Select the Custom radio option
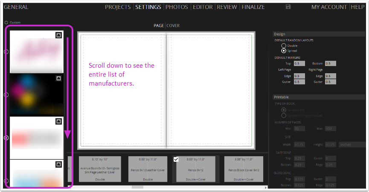369x192 pixels. [6, 23]
